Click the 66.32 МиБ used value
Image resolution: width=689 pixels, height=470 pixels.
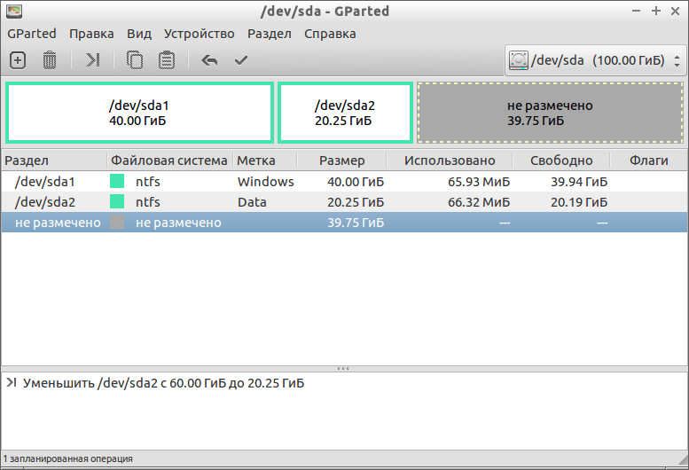[x=479, y=202]
